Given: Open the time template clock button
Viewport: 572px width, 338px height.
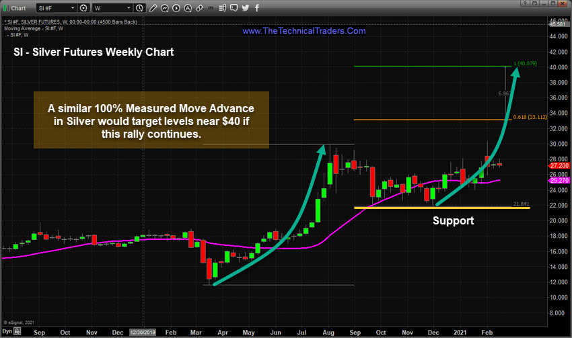Looking at the screenshot, I should 139,8.
